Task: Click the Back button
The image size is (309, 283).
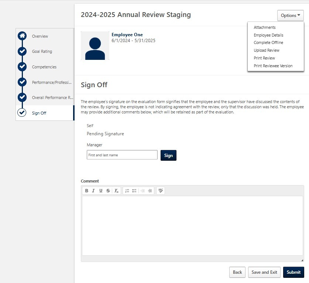Action: tap(237, 272)
